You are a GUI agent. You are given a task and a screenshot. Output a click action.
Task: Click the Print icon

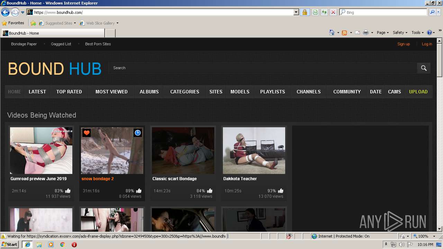click(x=366, y=33)
